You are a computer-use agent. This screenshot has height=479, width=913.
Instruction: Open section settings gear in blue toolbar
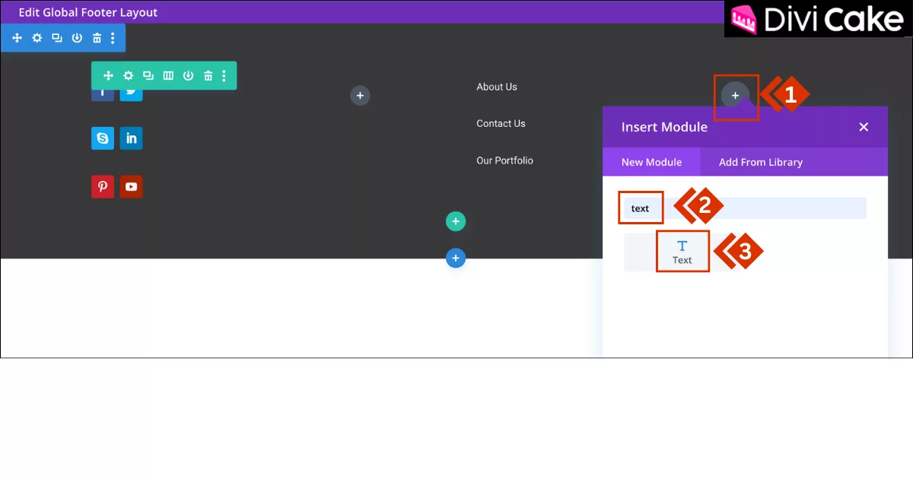click(37, 38)
